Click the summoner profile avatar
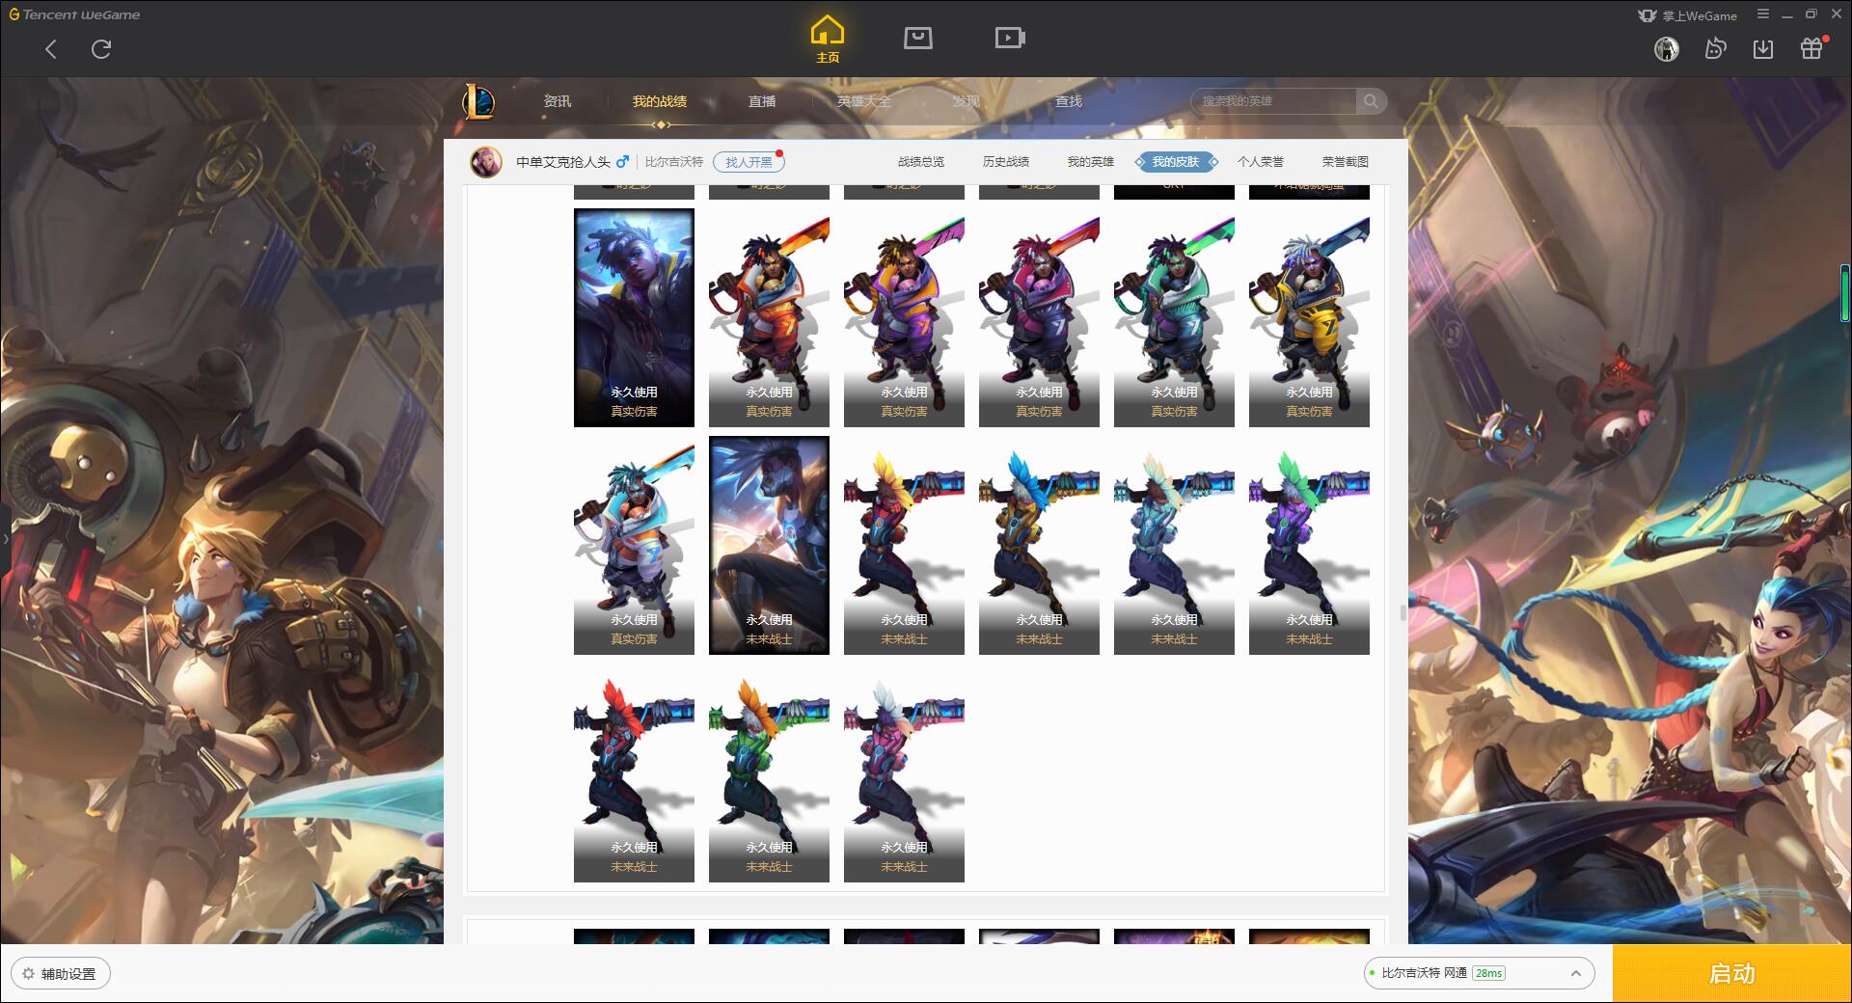 (x=486, y=162)
